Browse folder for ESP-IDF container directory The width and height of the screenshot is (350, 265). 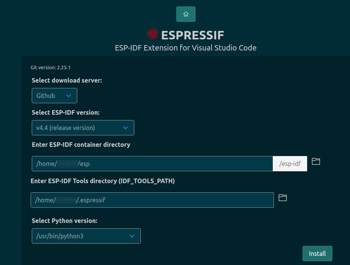[316, 161]
